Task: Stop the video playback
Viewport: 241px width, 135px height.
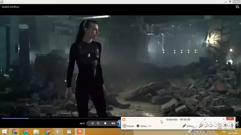Action: pos(105,123)
